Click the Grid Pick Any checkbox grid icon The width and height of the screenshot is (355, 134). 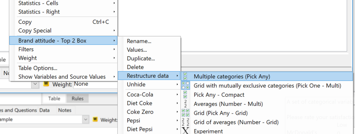tap(185, 113)
